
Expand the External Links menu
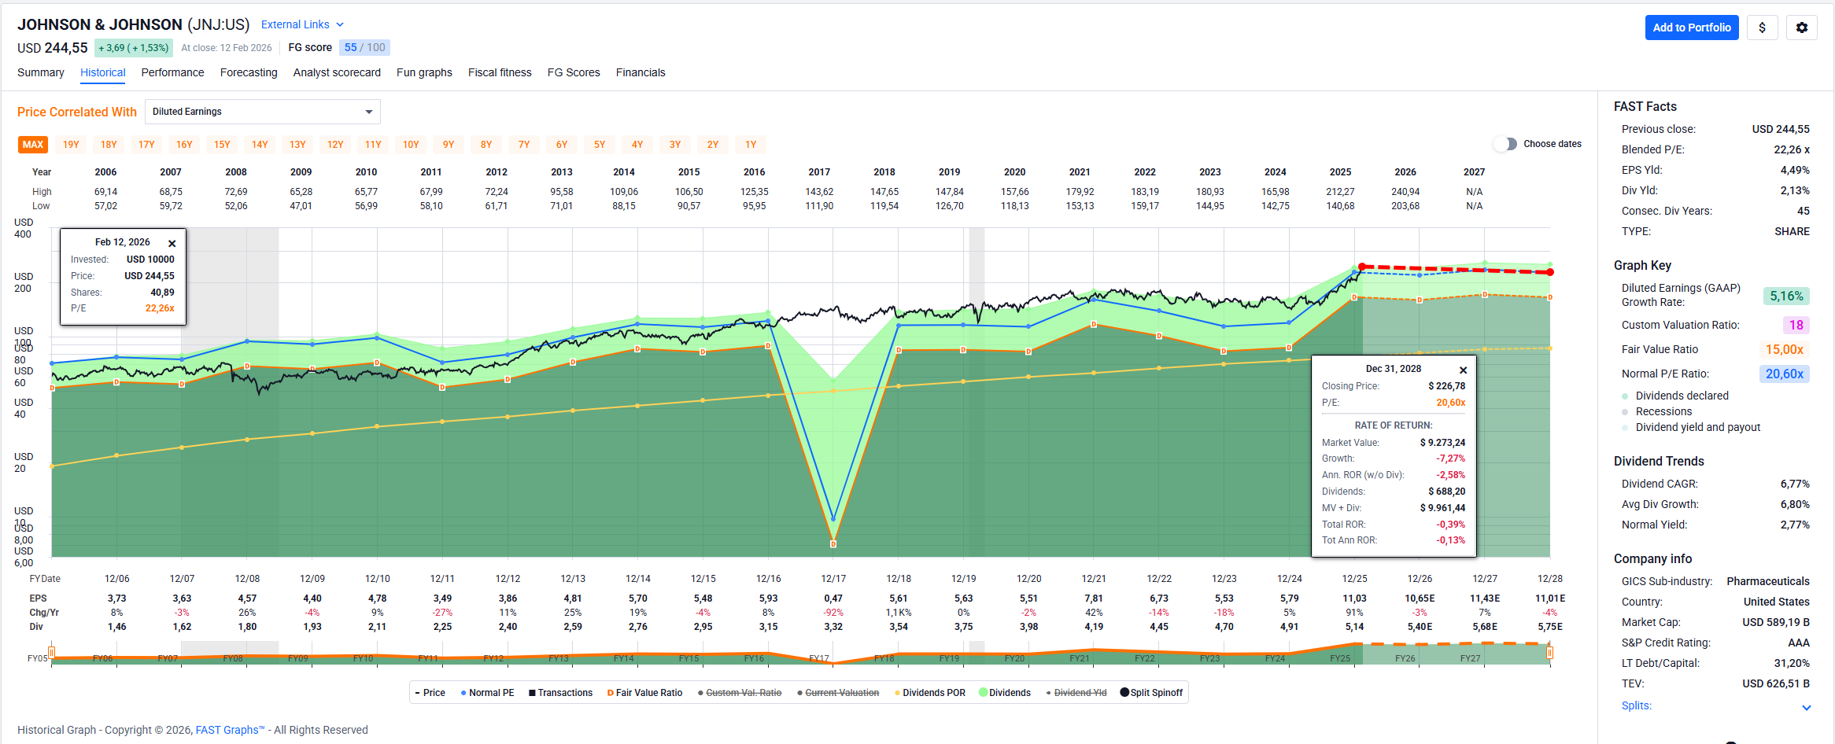[x=302, y=24]
